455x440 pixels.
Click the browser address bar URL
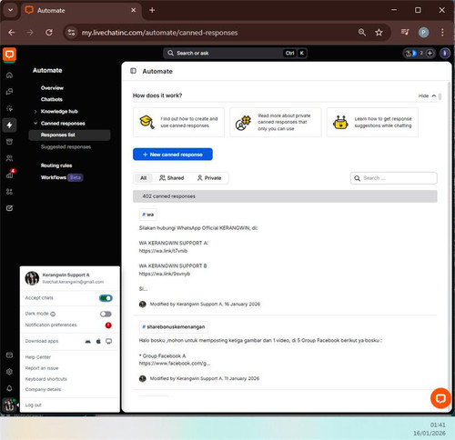click(x=159, y=33)
